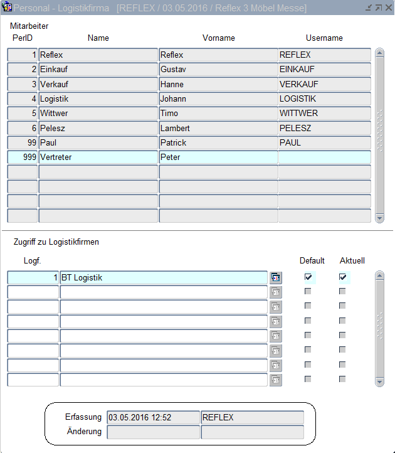This screenshot has width=395, height=453.
Task: Click Username field of Vertreter row
Action: tap(324, 157)
